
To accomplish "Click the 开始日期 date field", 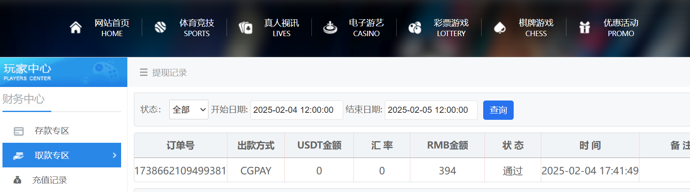I will tap(297, 110).
